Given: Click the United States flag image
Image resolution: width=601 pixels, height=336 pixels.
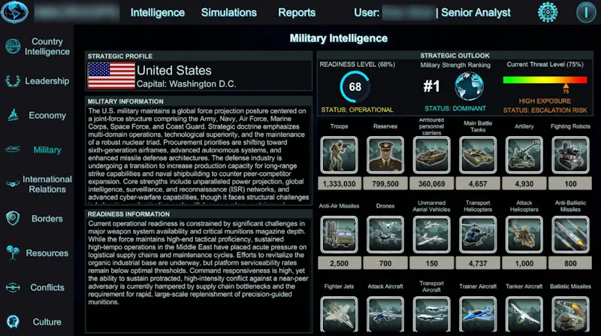Looking at the screenshot, I should tap(111, 76).
